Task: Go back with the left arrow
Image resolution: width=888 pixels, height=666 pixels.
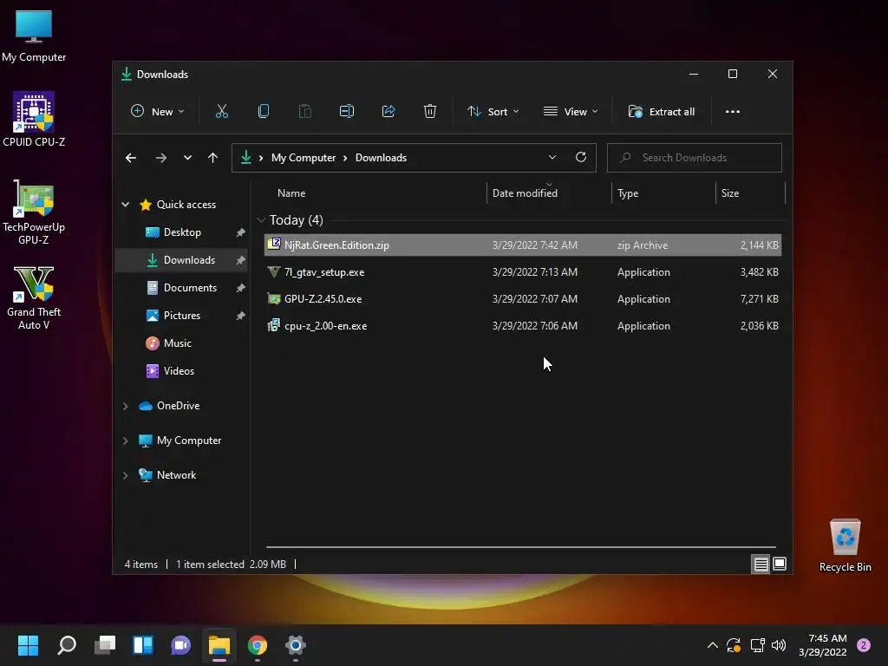Action: 131,158
